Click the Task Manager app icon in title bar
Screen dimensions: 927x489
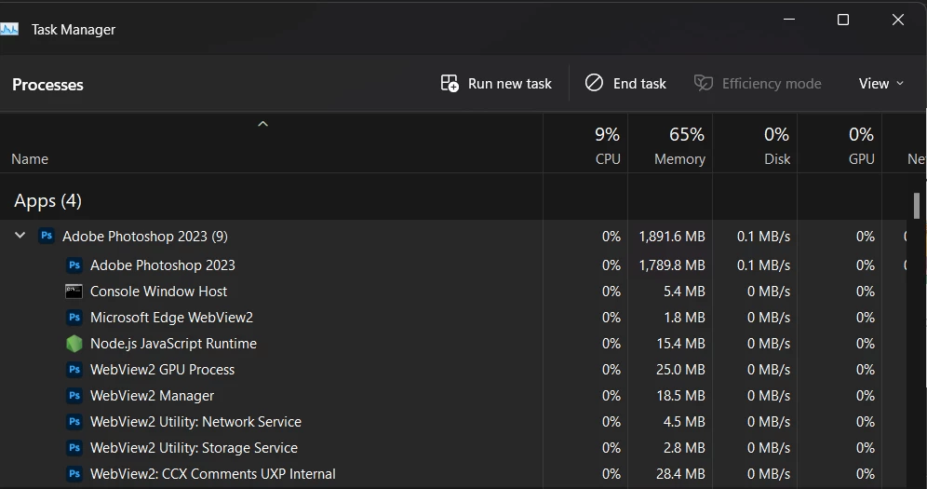coord(9,29)
